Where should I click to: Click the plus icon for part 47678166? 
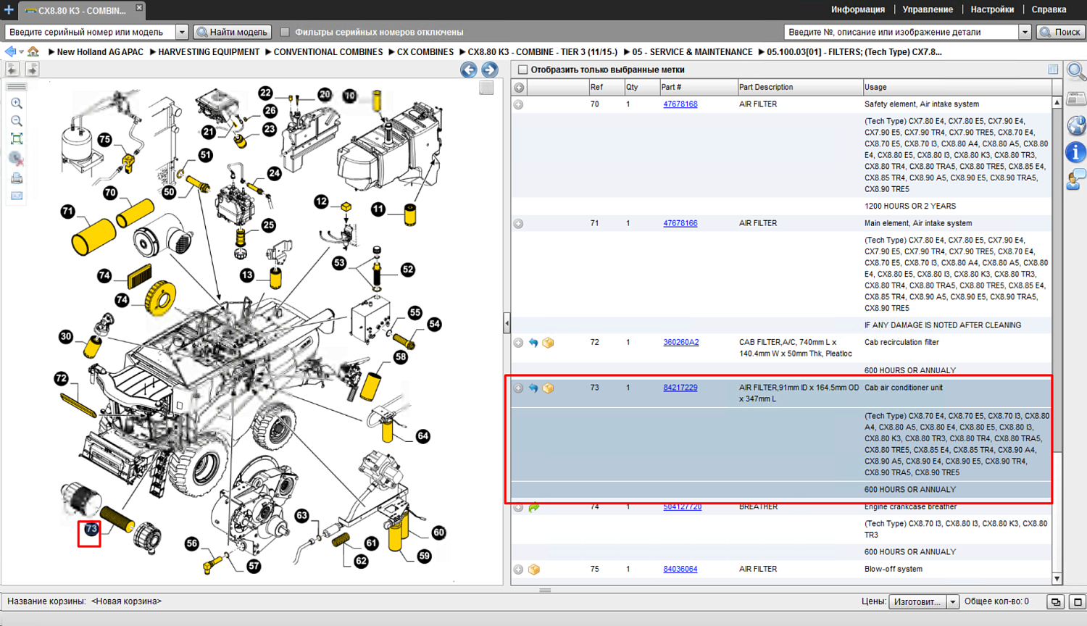pos(518,224)
